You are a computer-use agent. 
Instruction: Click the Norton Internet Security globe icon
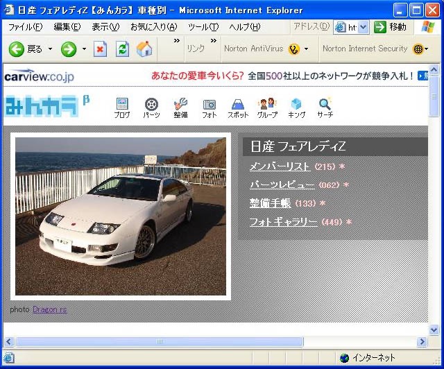(x=418, y=49)
